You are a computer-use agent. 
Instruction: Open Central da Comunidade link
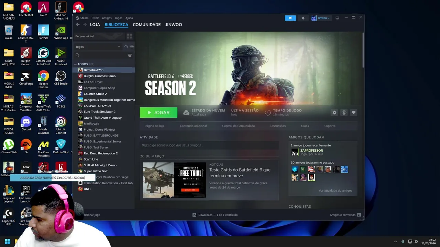[239, 126]
